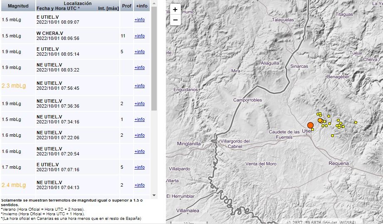
Task: Open +info for the 2.3 mbLg earthquake
Action: [x=140, y=86]
